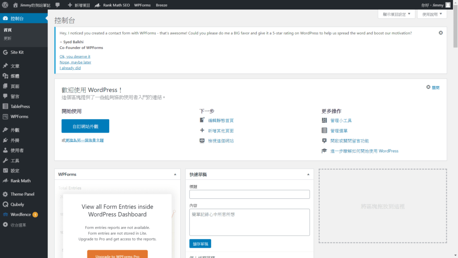Click 'Ok, you deserve it' link

click(75, 56)
